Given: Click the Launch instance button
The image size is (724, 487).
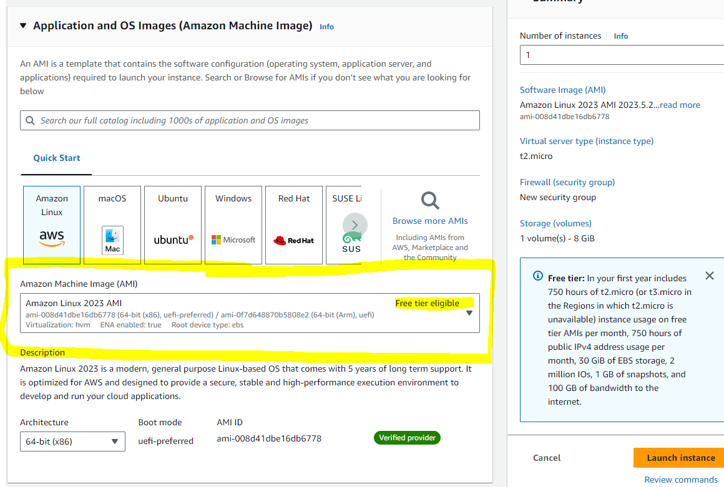Looking at the screenshot, I should pyautogui.click(x=680, y=458).
